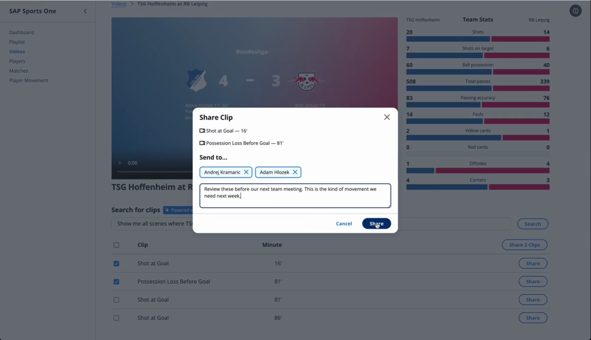591x340 pixels.
Task: Uncheck the Shot at Goal 16' clip
Action: pyautogui.click(x=116, y=263)
